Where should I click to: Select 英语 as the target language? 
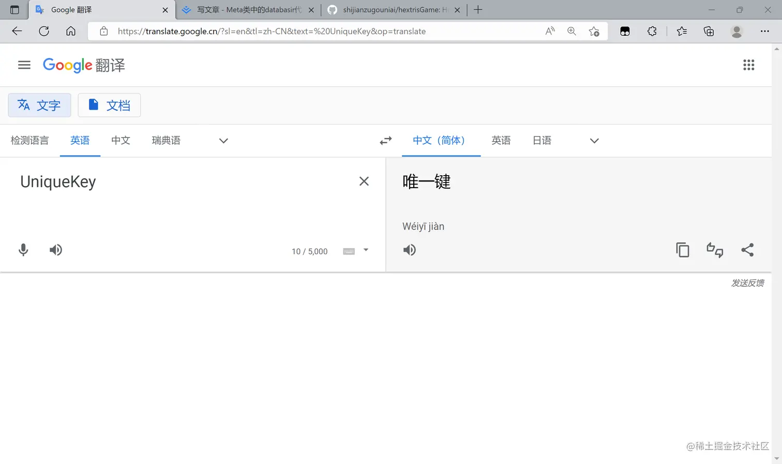pos(501,141)
